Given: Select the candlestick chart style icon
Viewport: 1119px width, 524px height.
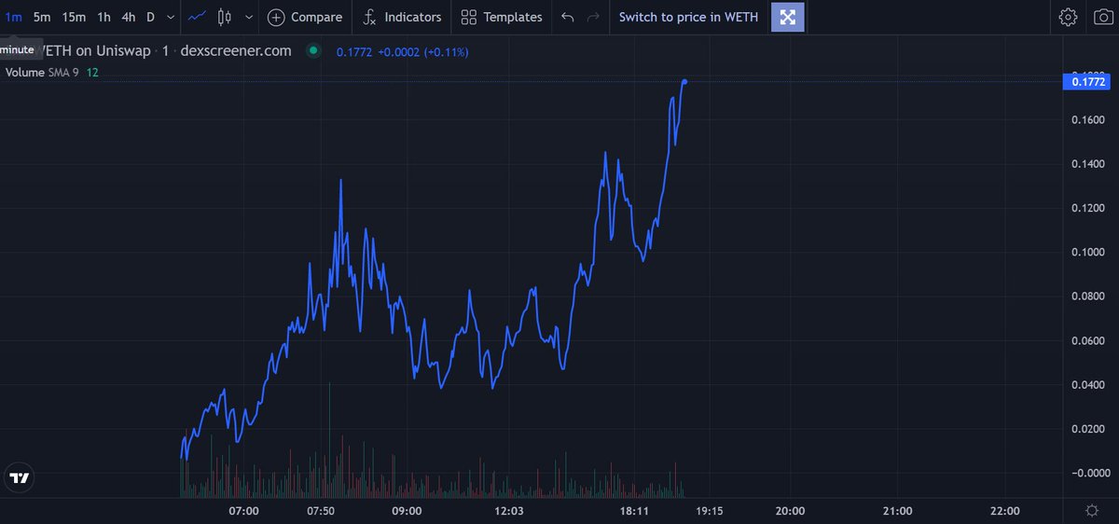Looking at the screenshot, I should pyautogui.click(x=223, y=17).
